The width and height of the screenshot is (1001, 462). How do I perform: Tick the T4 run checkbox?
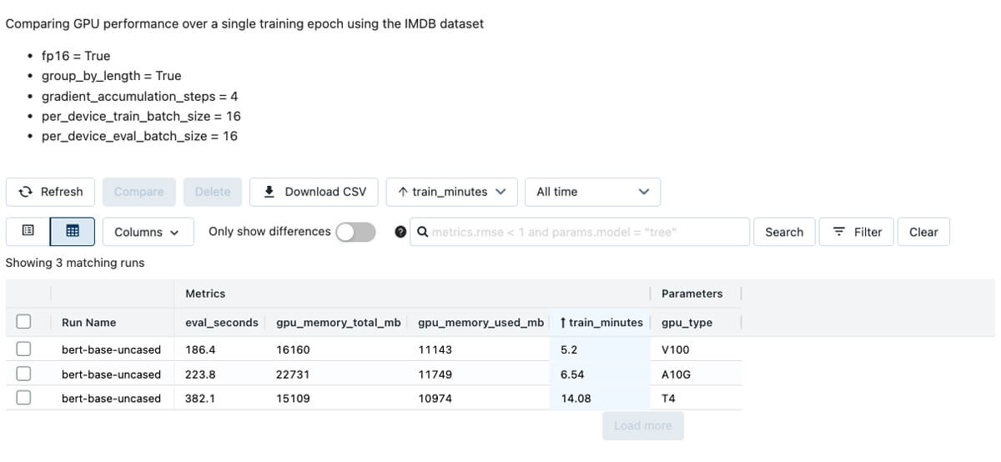(x=23, y=398)
